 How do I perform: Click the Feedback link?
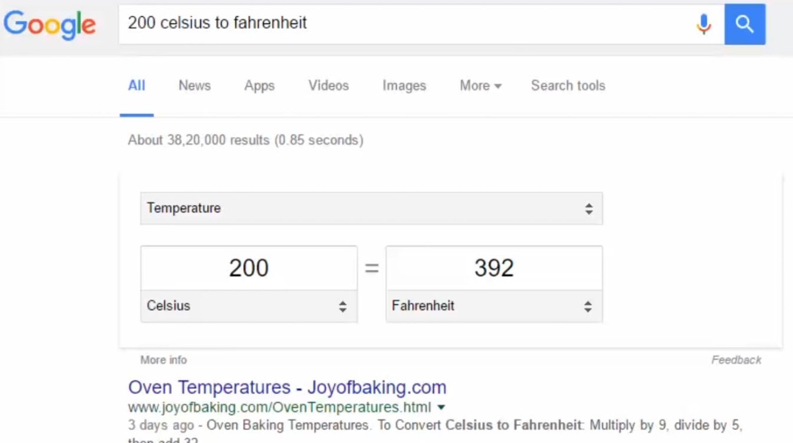(736, 360)
